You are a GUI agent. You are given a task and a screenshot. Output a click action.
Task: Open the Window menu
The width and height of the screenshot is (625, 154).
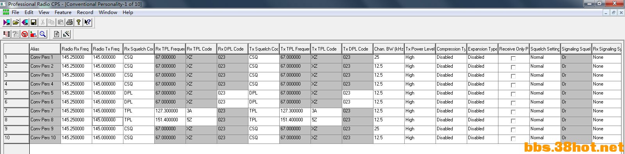click(x=108, y=12)
